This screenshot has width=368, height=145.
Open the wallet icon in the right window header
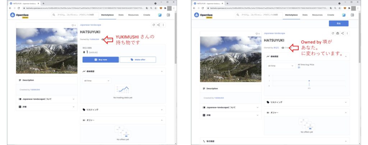pyautogui.click(x=352, y=15)
